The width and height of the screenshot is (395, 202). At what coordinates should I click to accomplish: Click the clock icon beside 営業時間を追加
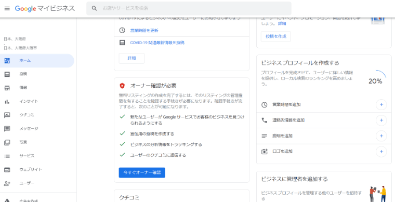click(264, 105)
